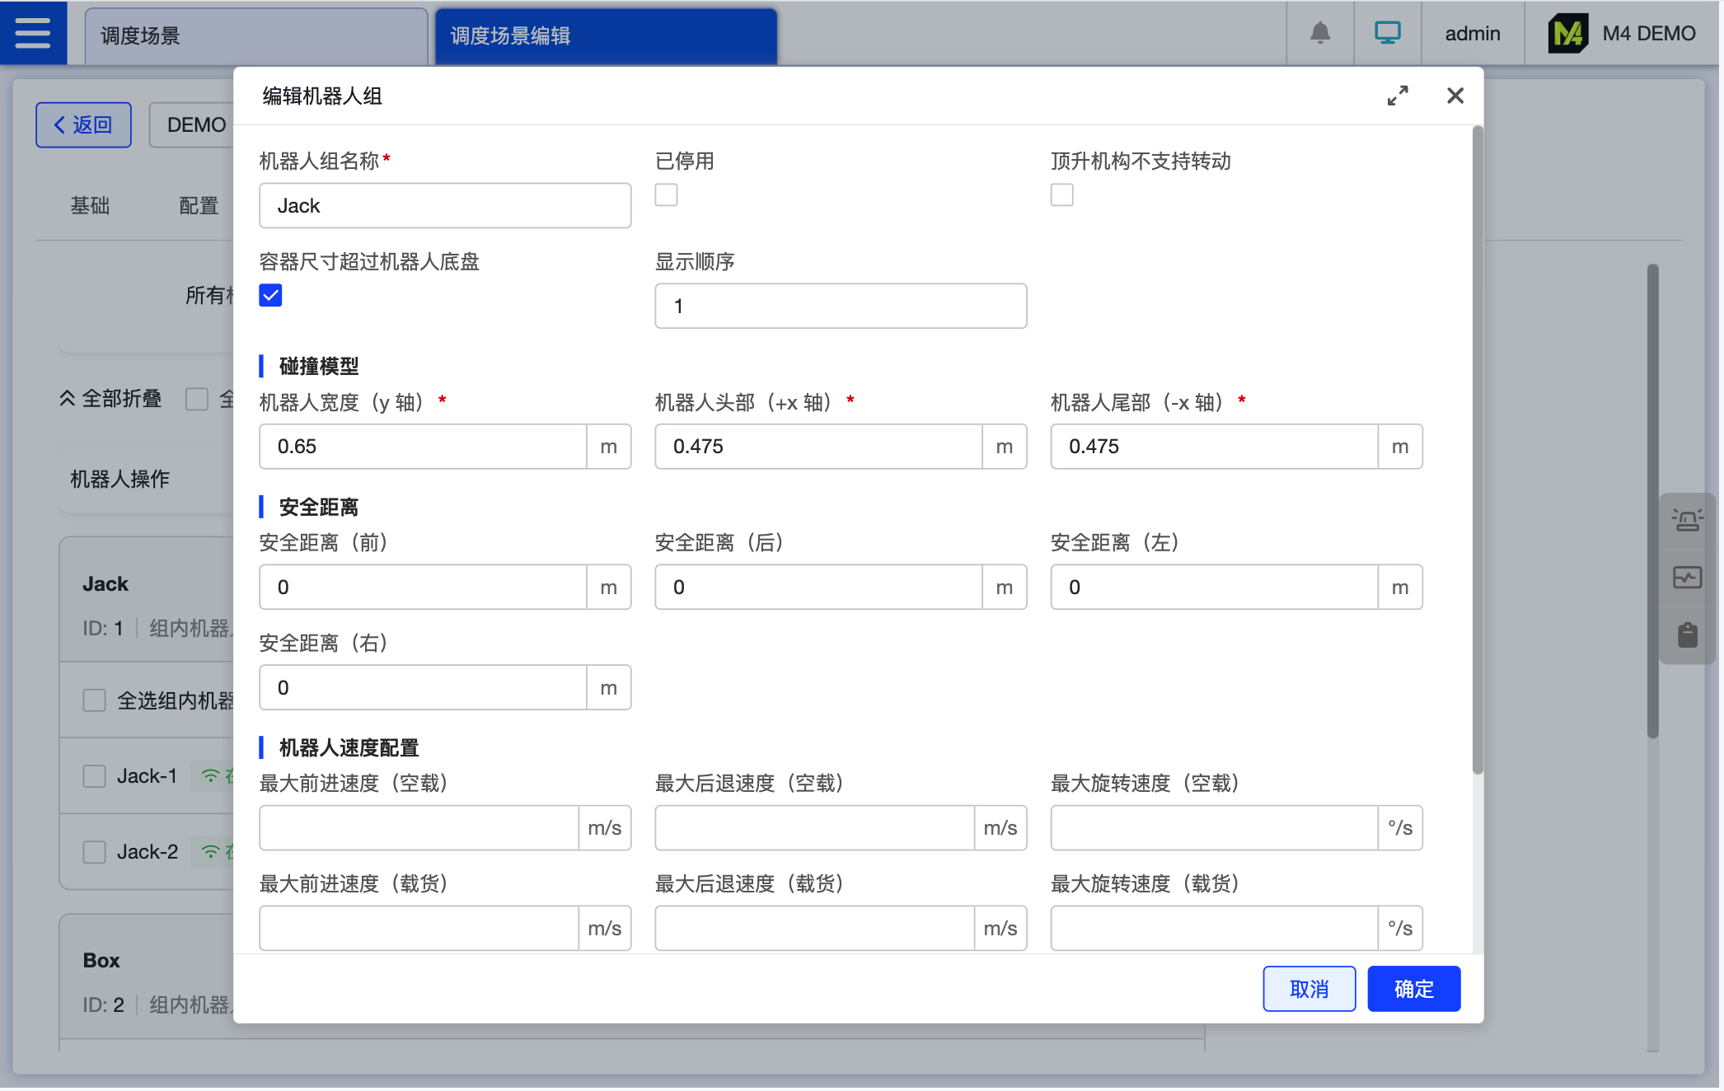Enable the 已停用 checkbox

click(666, 195)
